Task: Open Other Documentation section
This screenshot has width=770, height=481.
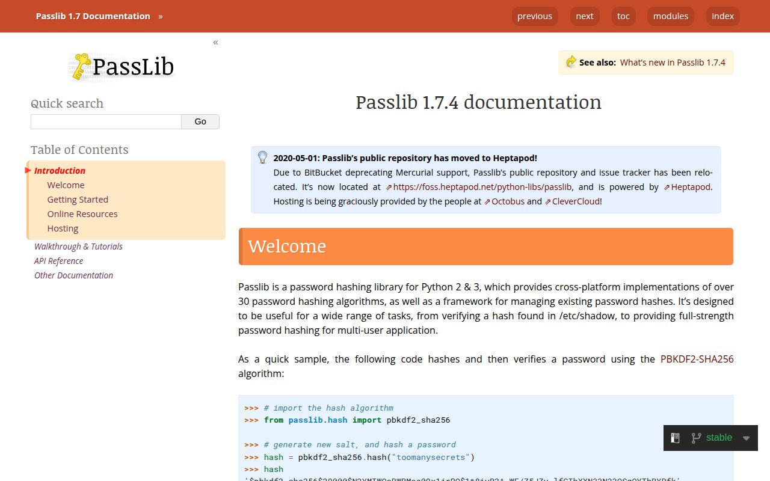Action: 73,275
